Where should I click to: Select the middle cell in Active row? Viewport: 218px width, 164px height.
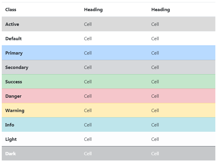tap(88, 24)
